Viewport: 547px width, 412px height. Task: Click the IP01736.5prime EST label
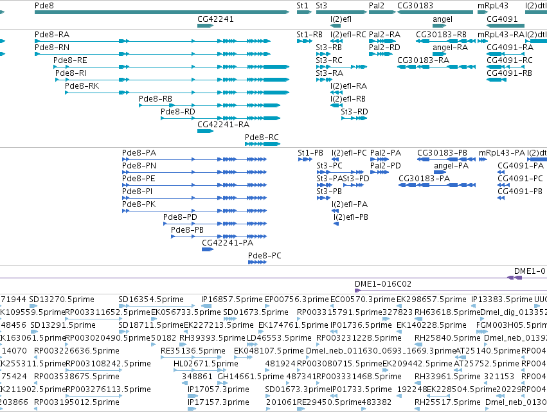pyautogui.click(x=361, y=325)
